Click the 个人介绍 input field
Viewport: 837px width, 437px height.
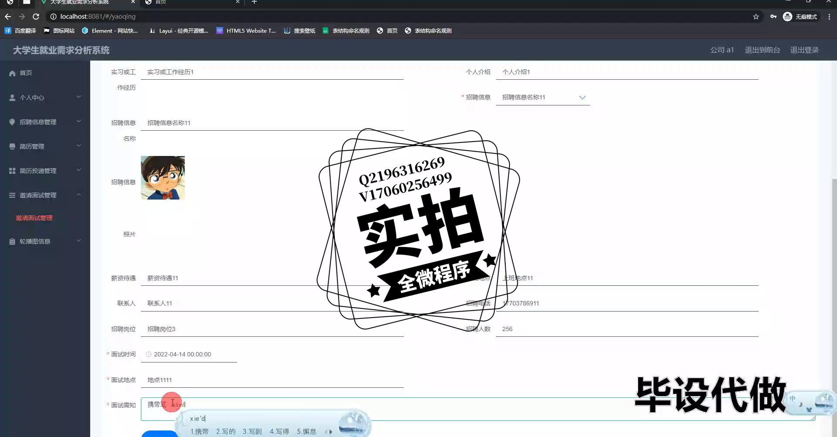coord(627,72)
